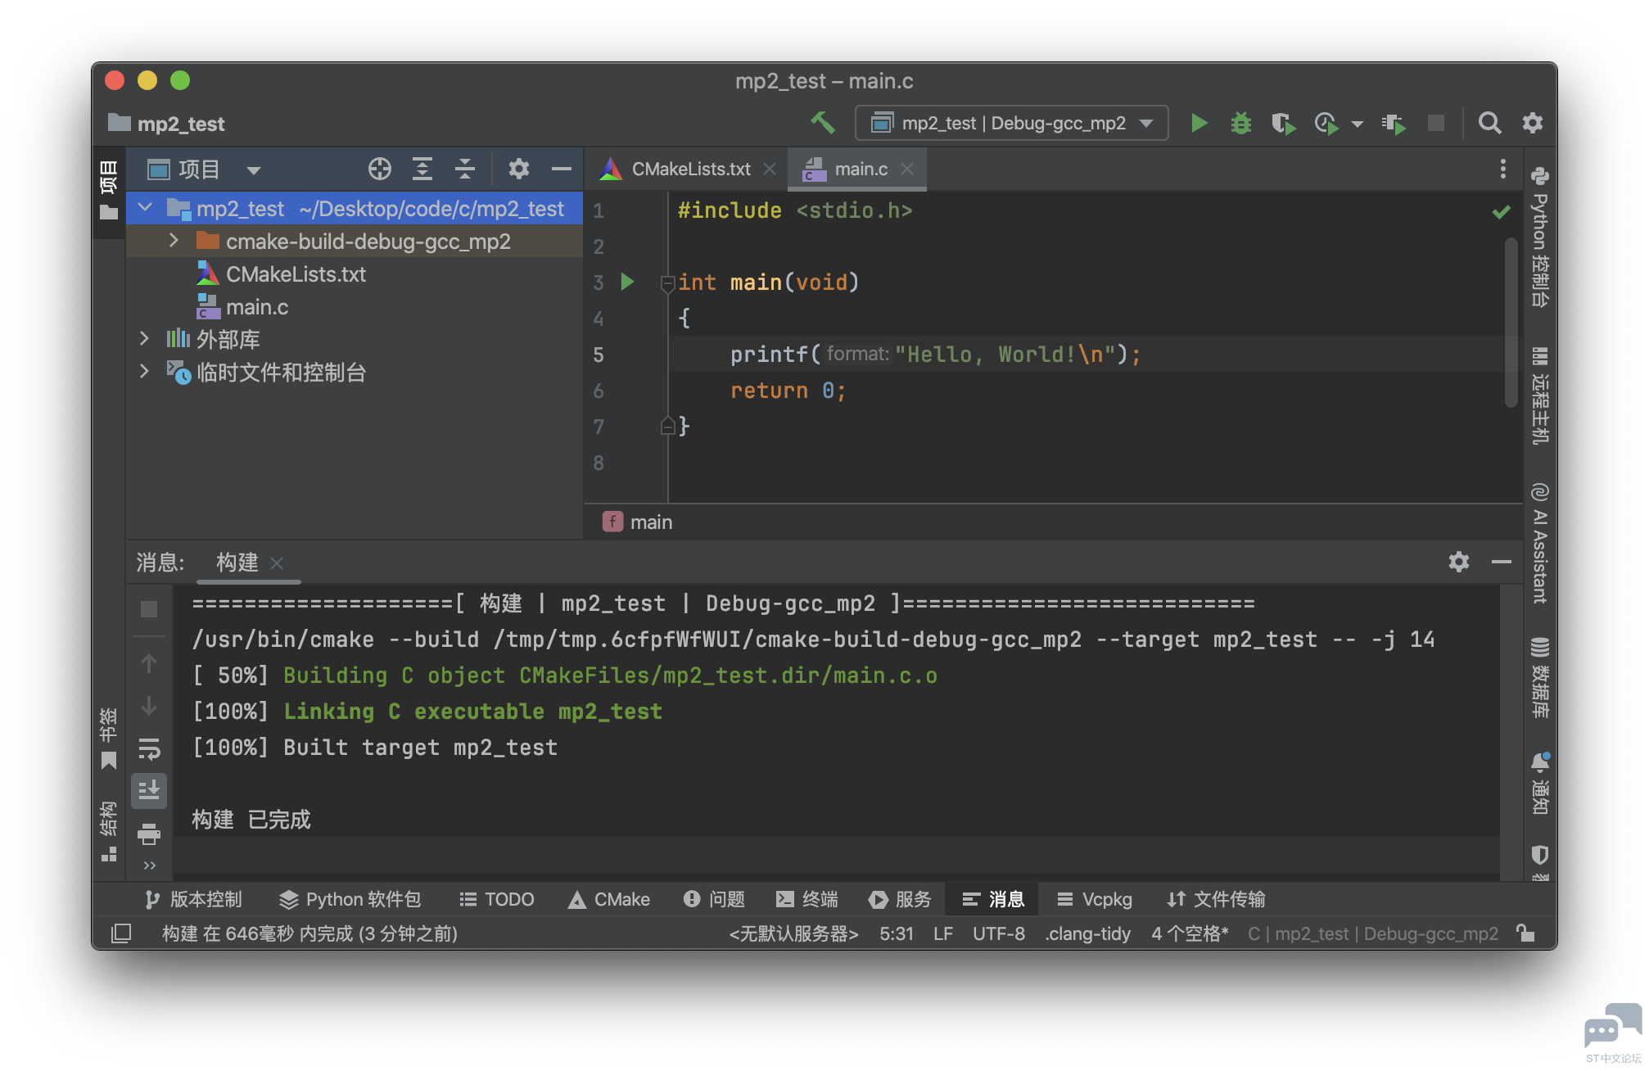Click <无默认服务器> in status bar
The image size is (1649, 1071).
coord(793,933)
